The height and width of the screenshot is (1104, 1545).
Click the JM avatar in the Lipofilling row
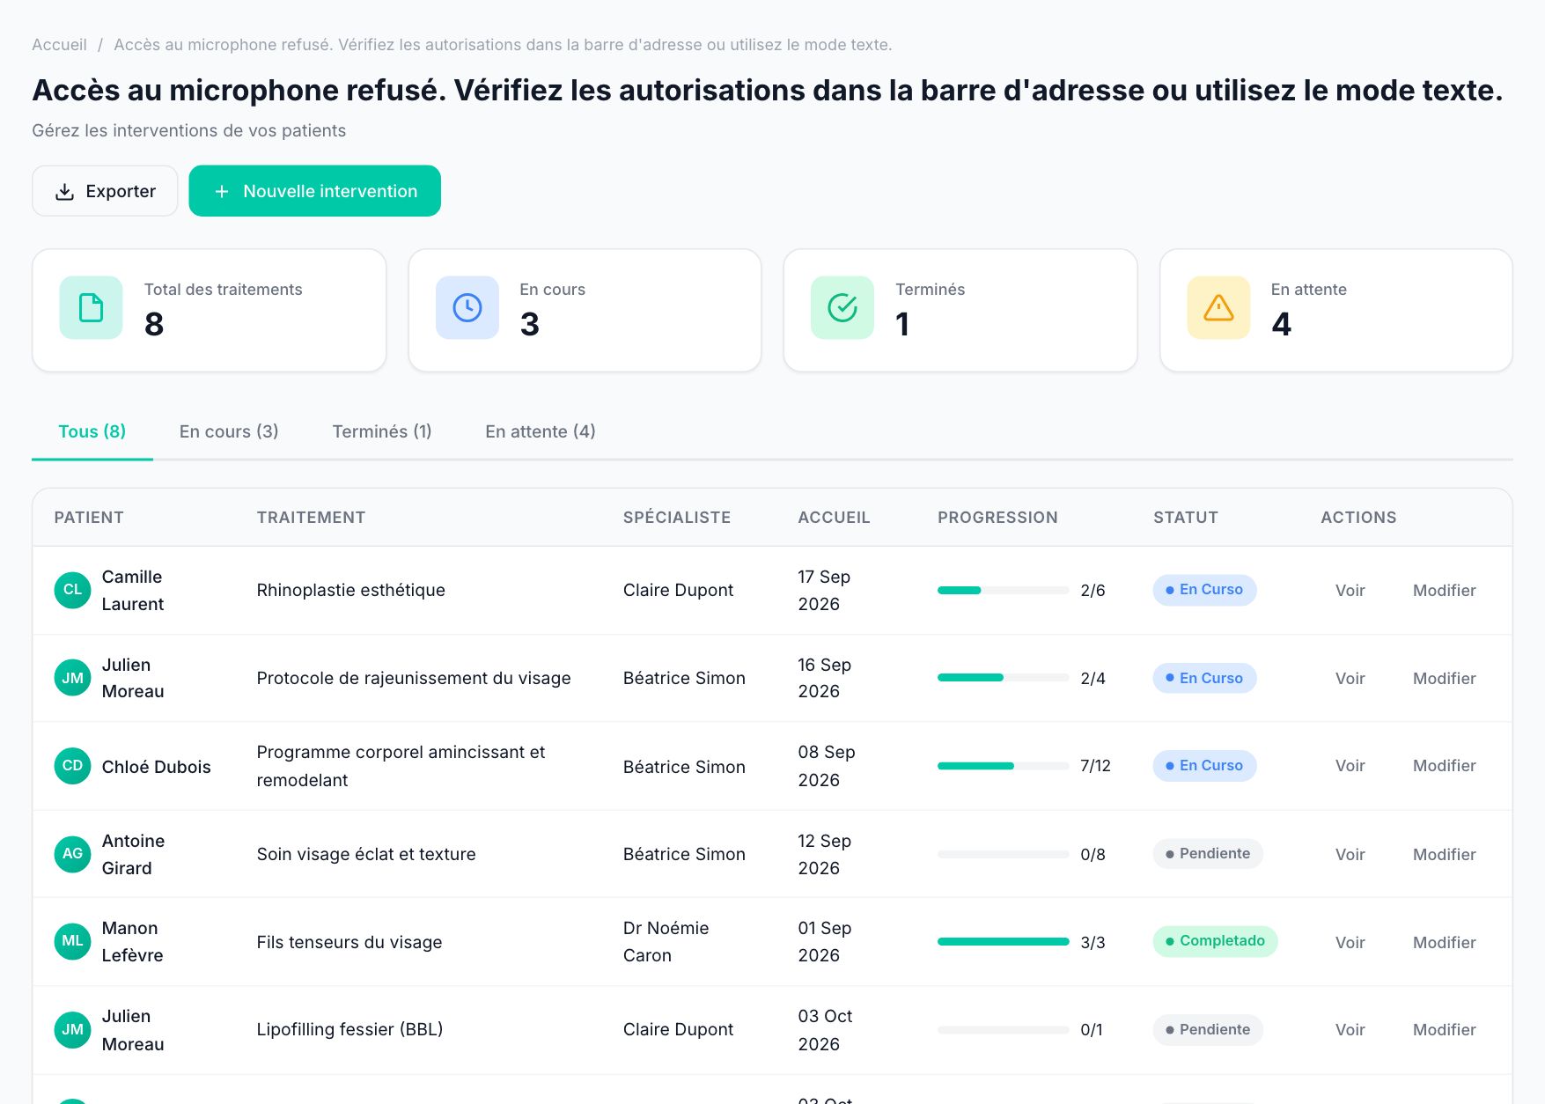[72, 1030]
